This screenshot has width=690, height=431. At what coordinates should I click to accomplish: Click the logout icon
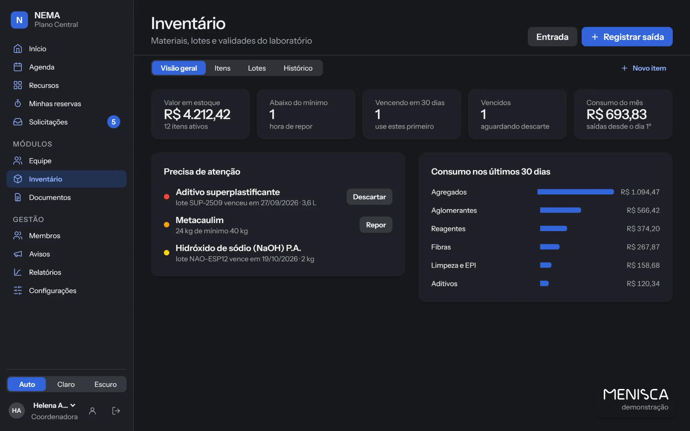click(x=116, y=411)
